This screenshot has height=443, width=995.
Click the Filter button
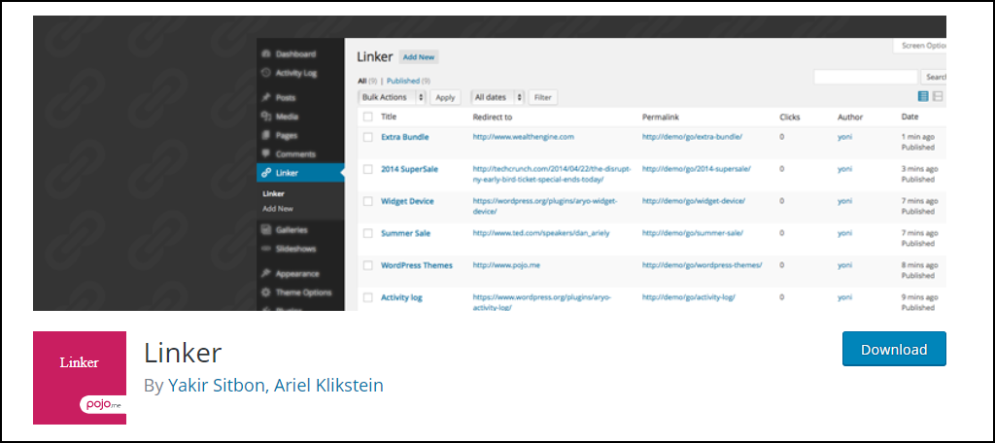click(542, 97)
